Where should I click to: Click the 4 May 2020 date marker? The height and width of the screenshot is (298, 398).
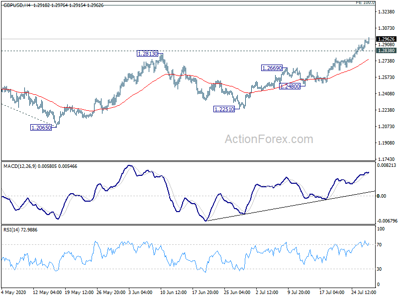pos(13,292)
